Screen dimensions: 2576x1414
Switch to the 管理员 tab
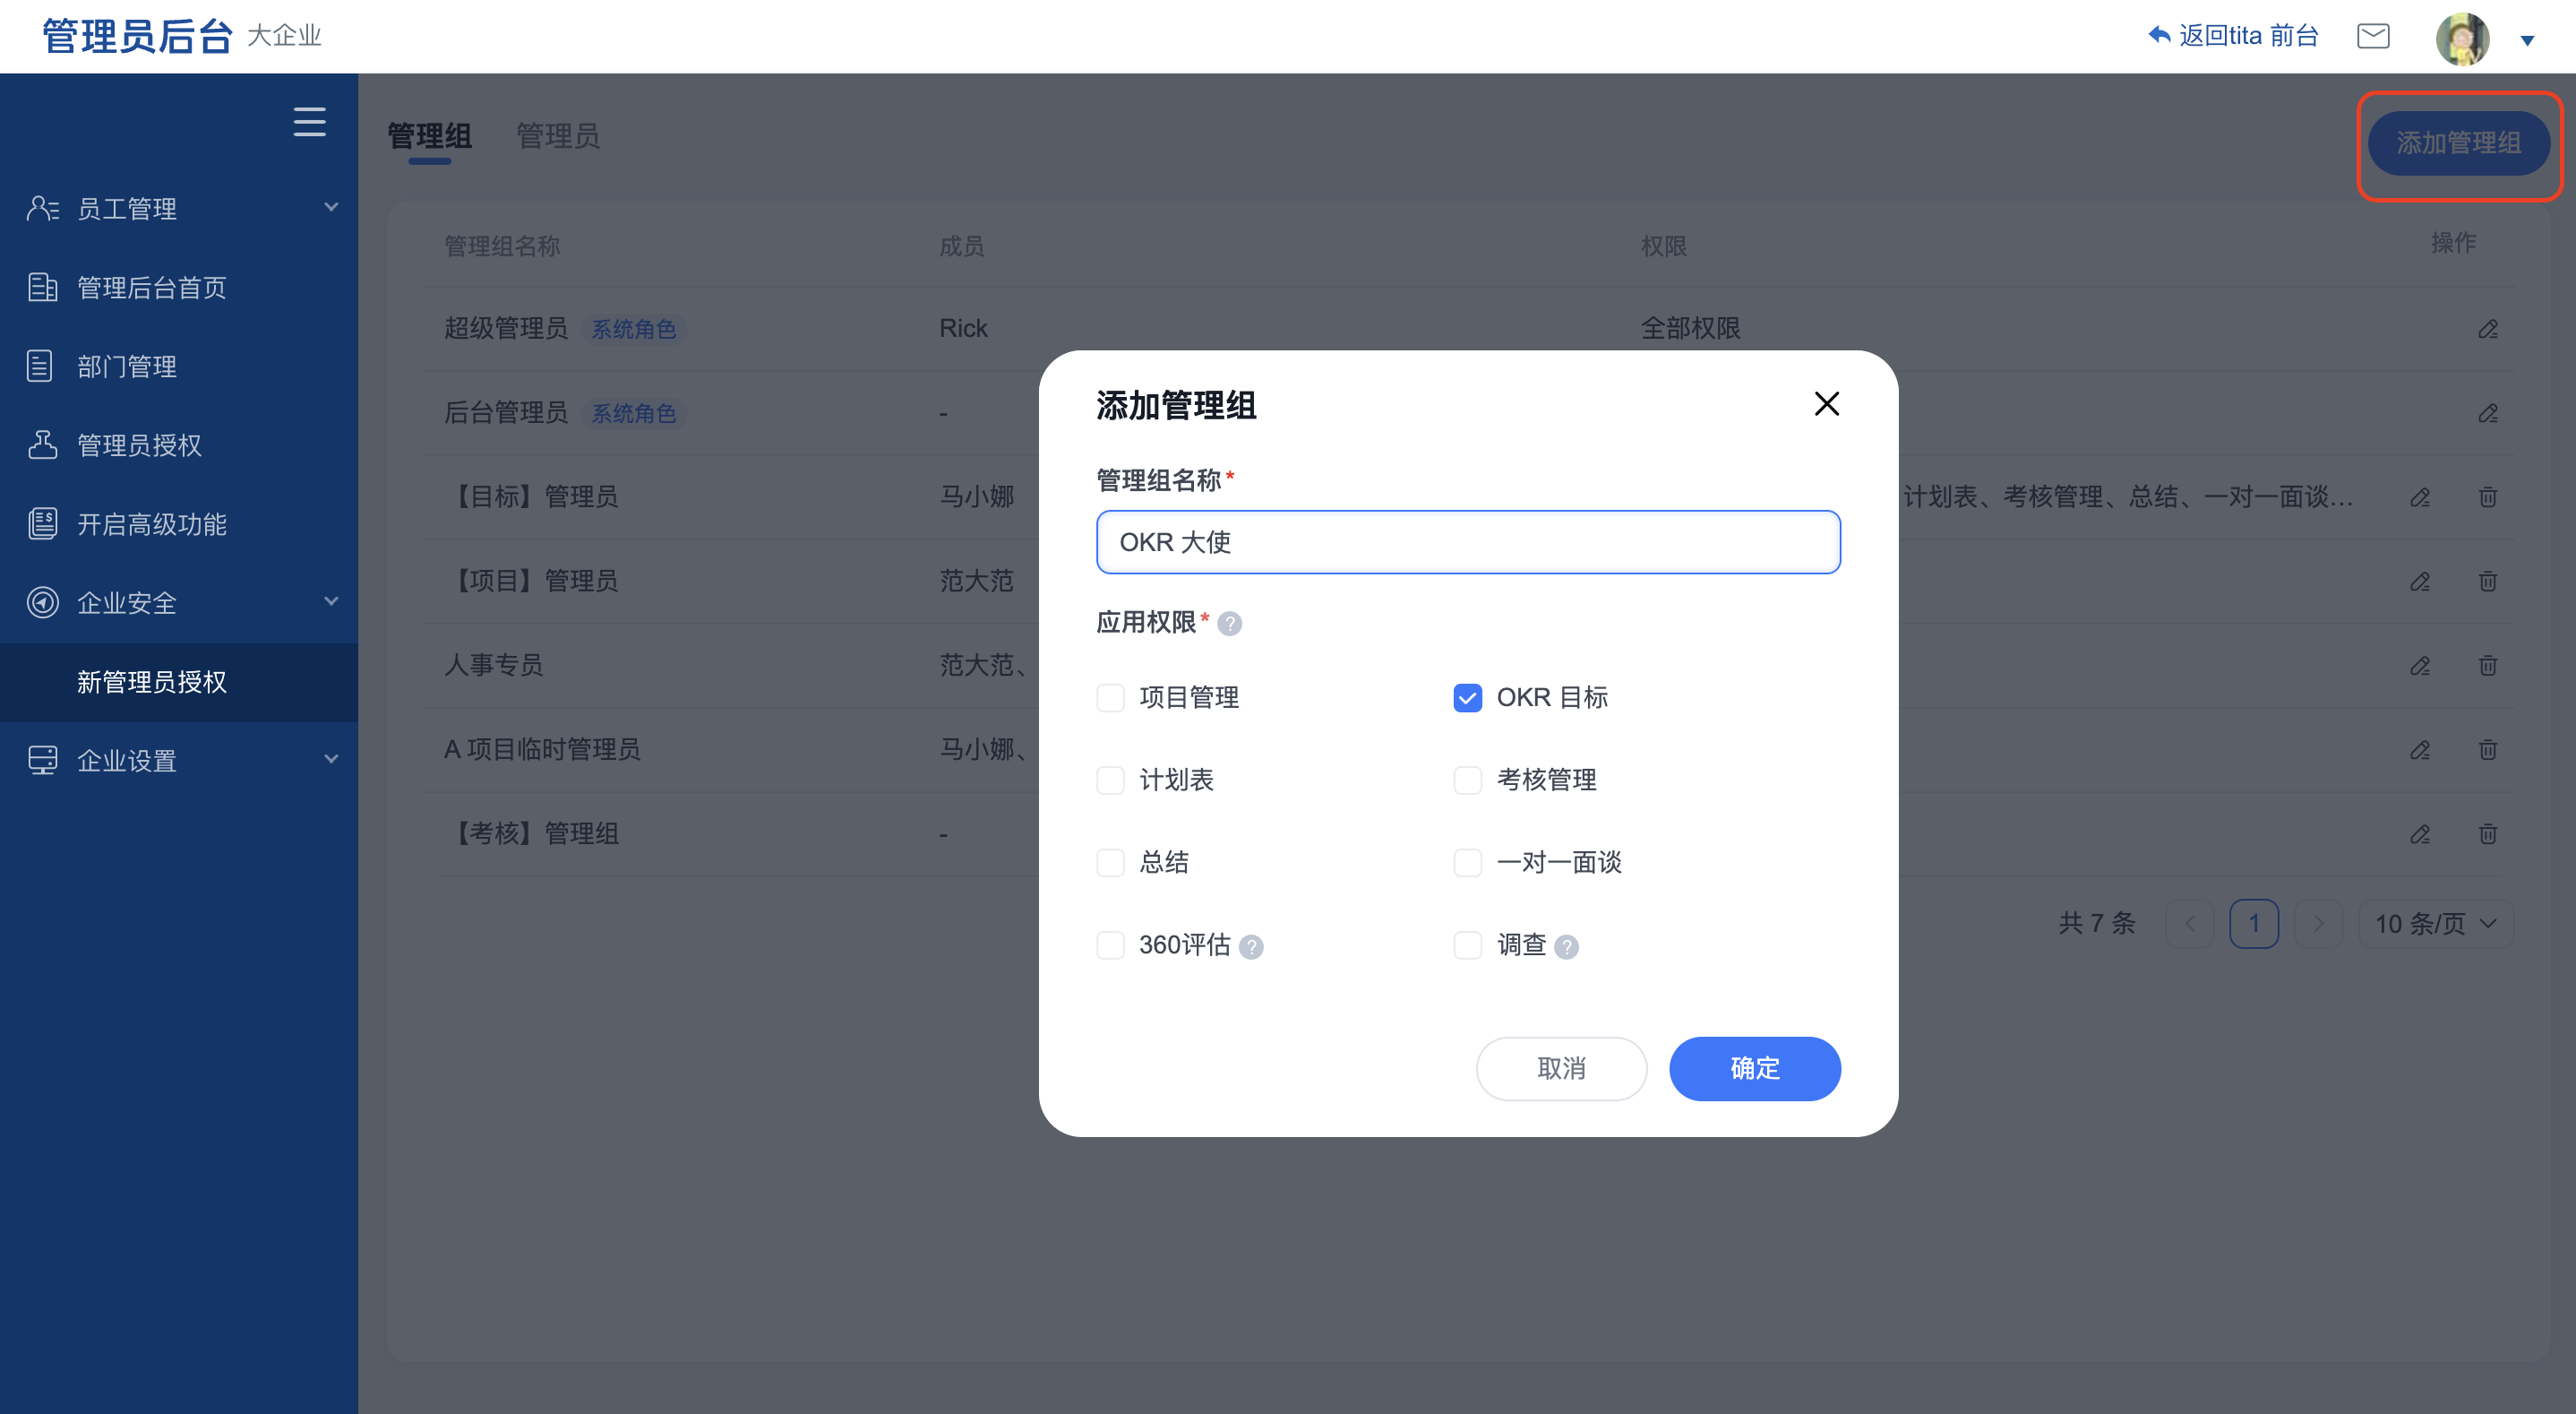pyautogui.click(x=558, y=136)
